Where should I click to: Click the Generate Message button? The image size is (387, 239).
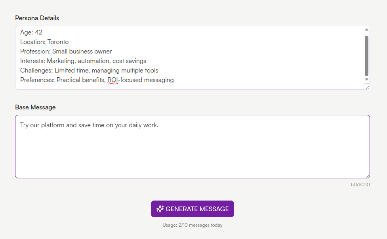tap(192, 209)
